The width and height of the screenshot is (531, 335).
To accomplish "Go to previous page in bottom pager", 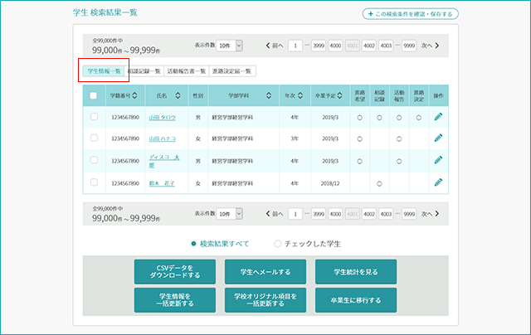I will pos(275,214).
